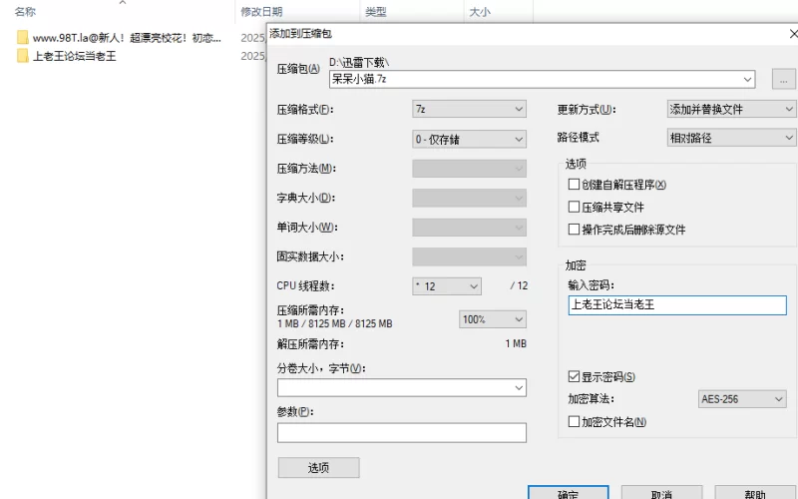Click the 修改日期 column header

(261, 12)
